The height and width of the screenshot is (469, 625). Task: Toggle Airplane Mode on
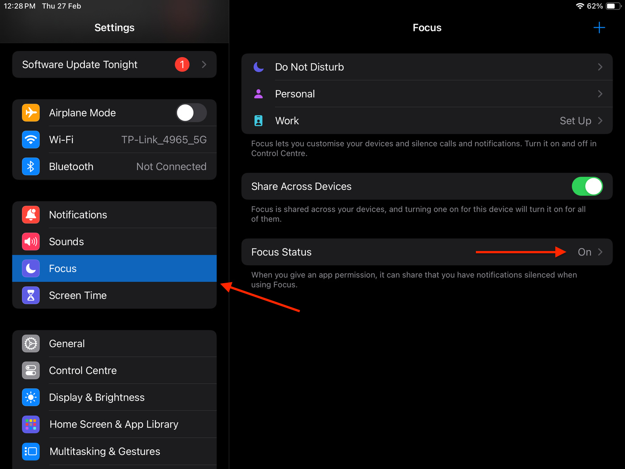[x=191, y=113]
